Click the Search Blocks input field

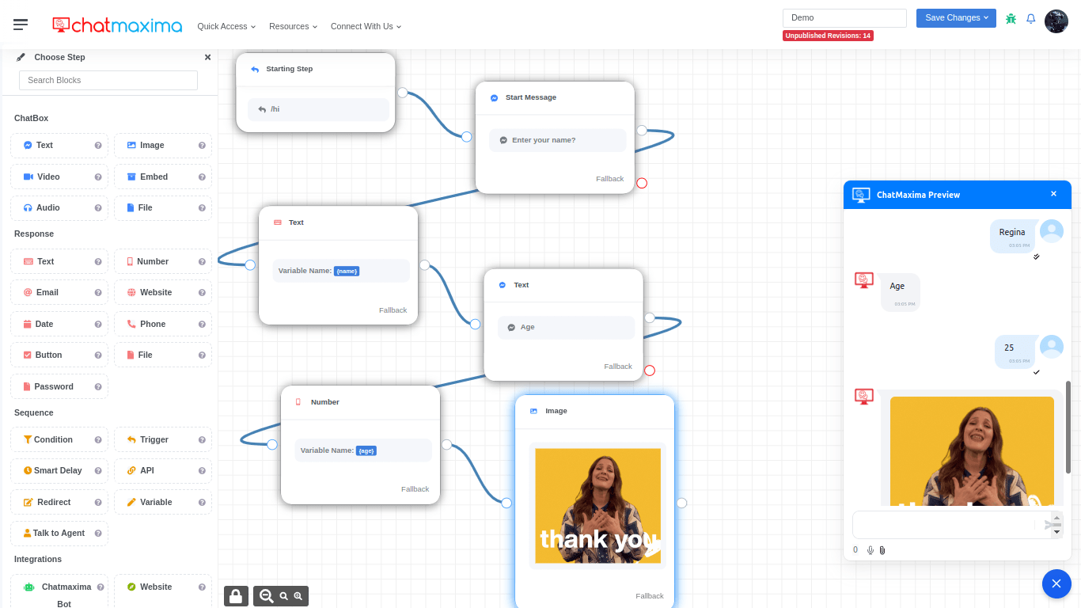(x=108, y=80)
